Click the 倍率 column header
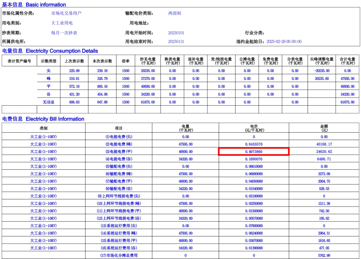361x259 pixels. [x=125, y=61]
